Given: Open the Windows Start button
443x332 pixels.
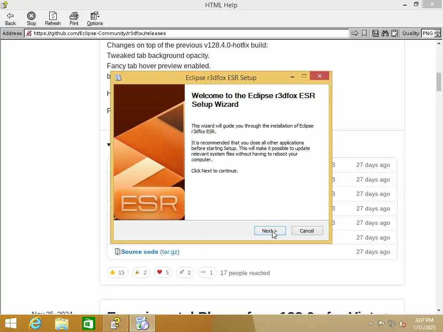Looking at the screenshot, I should 11,323.
